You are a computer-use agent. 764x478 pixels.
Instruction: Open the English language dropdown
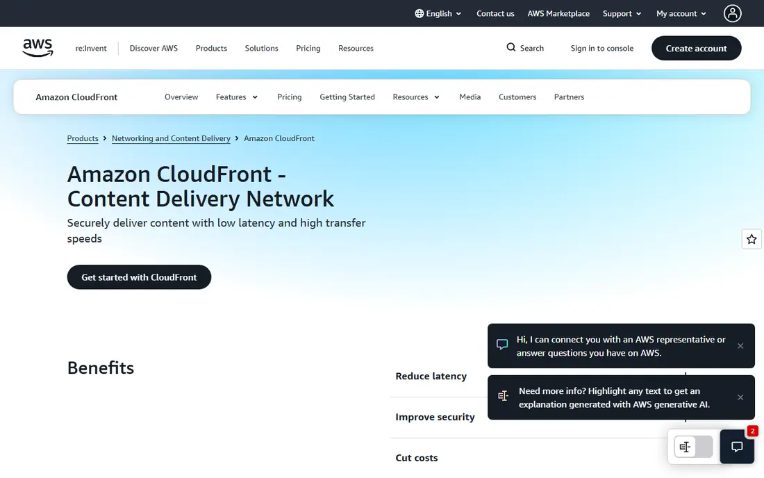pos(438,14)
